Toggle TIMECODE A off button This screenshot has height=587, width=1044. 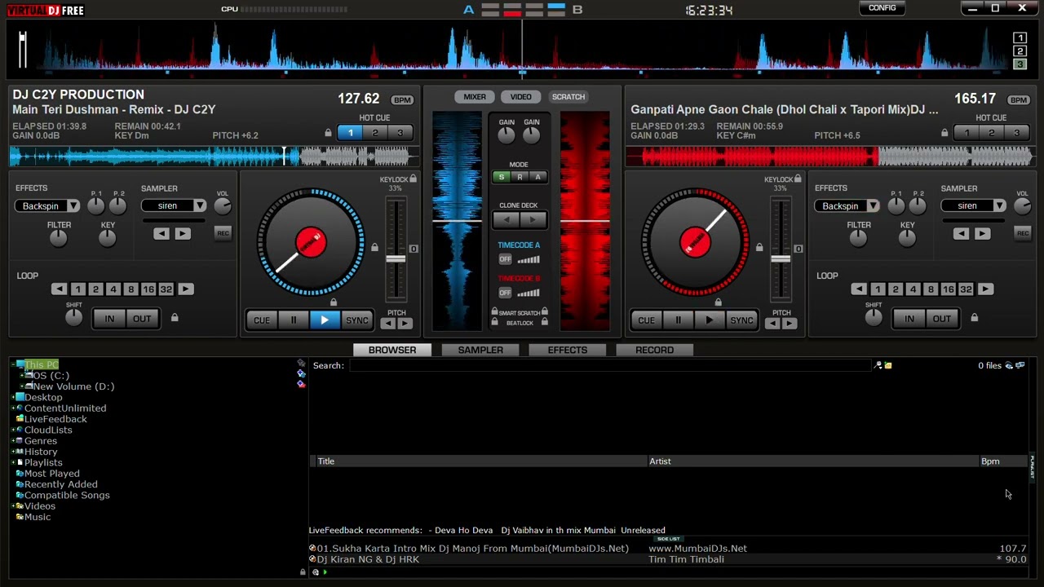click(505, 259)
